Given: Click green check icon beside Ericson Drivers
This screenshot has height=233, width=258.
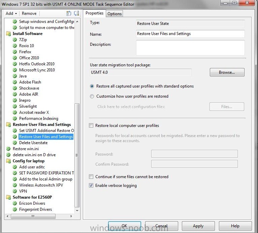Looking at the screenshot, I should pos(15,203).
